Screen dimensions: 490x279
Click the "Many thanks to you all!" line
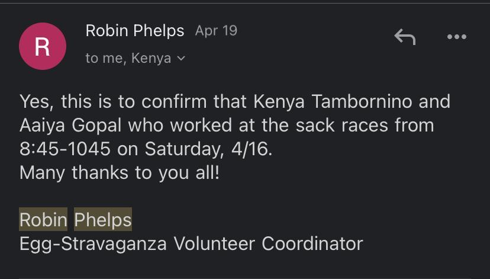click(119, 172)
